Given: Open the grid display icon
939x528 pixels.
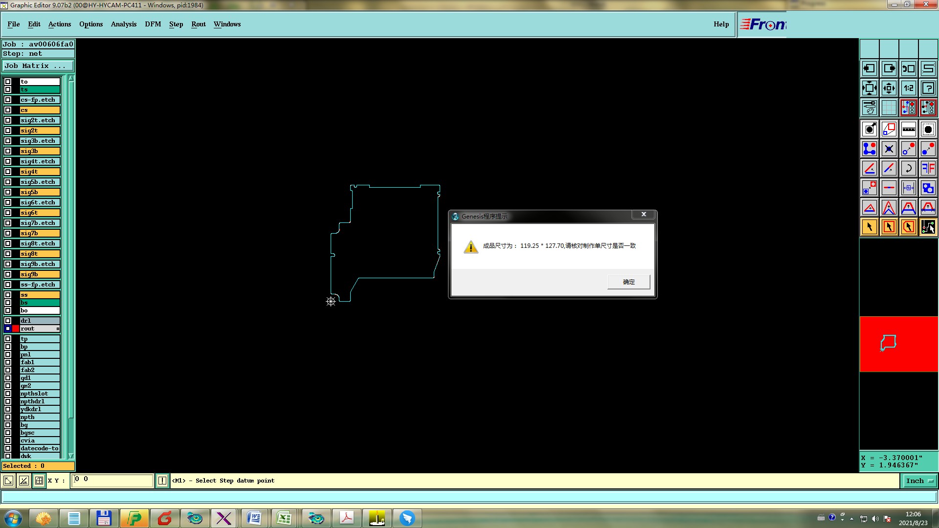Looking at the screenshot, I should tap(889, 108).
